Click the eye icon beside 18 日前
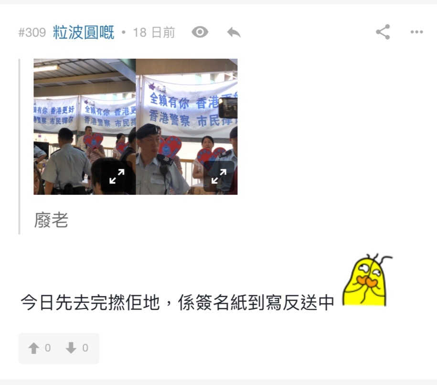This screenshot has width=437, height=385. (x=200, y=32)
